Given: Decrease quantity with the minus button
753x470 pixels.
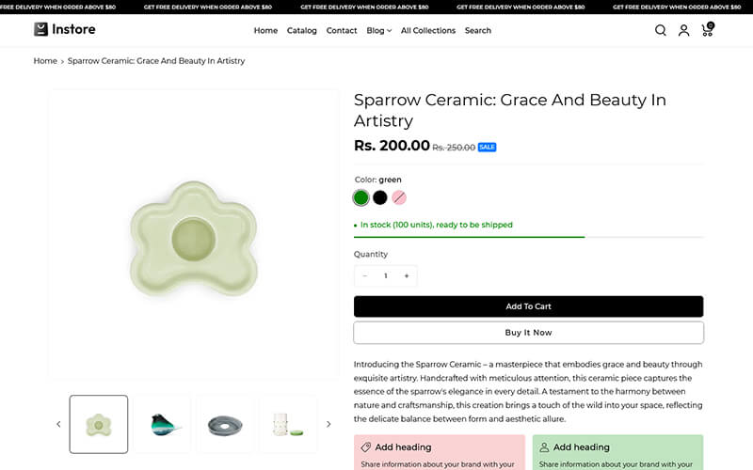Looking at the screenshot, I should 365,276.
